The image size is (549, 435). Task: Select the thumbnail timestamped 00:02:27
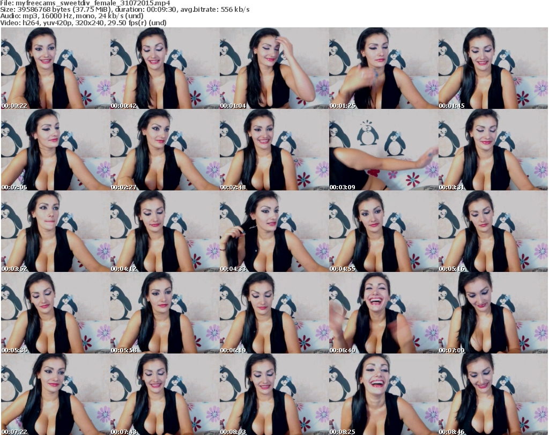point(165,150)
